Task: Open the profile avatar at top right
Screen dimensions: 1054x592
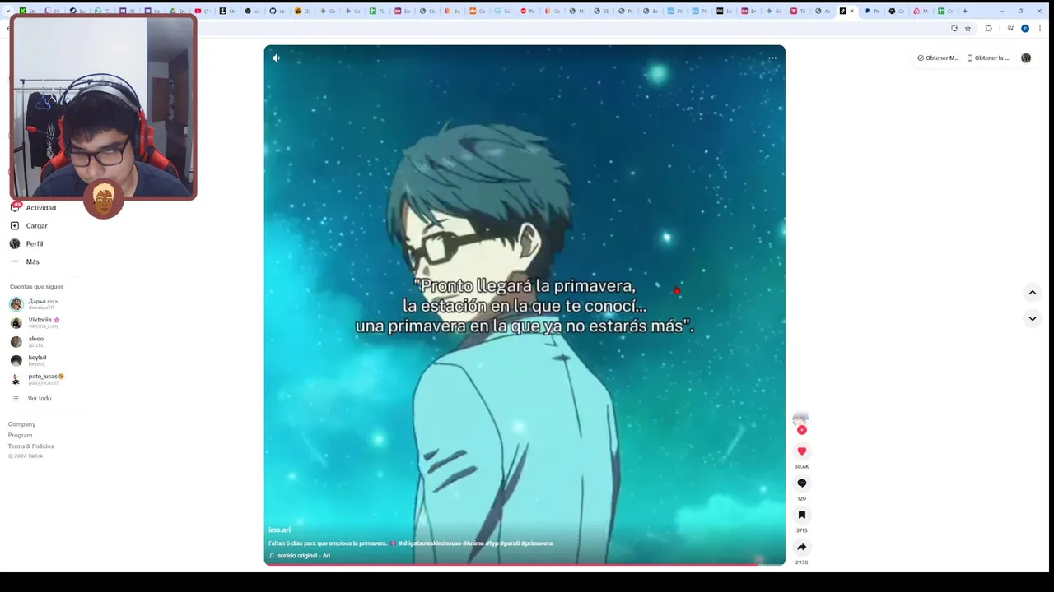Action: [1026, 58]
